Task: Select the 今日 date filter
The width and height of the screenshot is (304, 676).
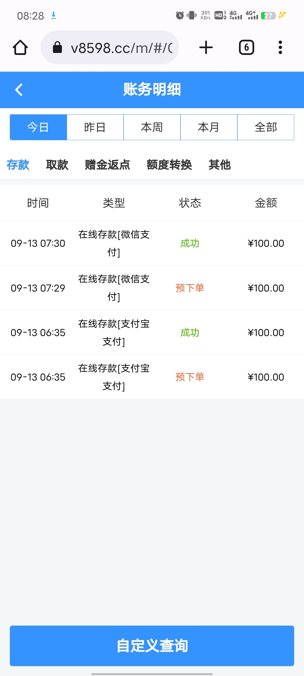Action: pos(38,127)
